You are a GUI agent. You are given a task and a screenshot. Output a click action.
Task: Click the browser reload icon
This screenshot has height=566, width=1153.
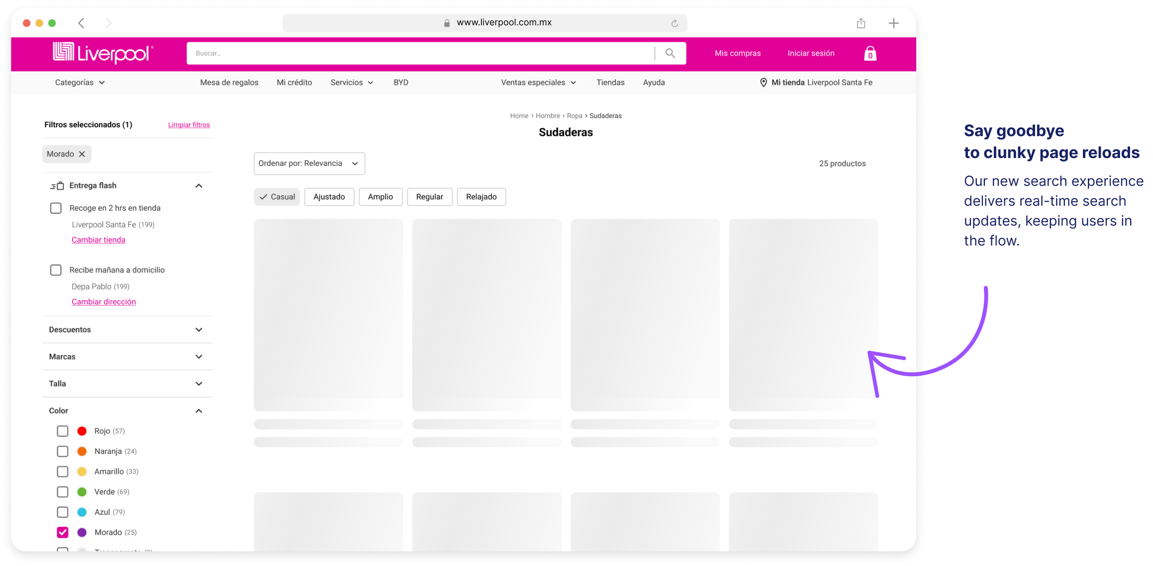pos(674,23)
